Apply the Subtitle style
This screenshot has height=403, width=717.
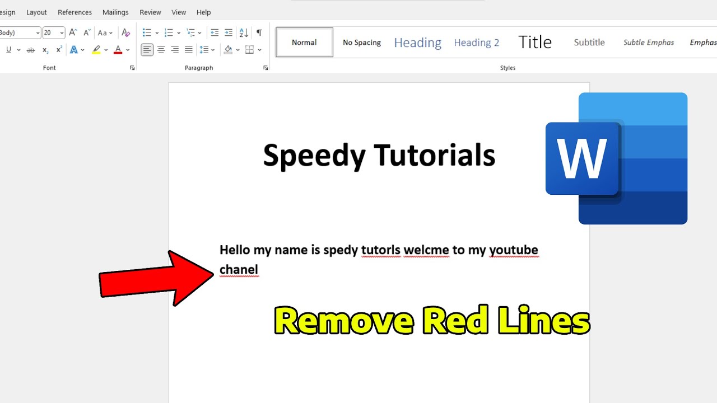[x=589, y=43]
